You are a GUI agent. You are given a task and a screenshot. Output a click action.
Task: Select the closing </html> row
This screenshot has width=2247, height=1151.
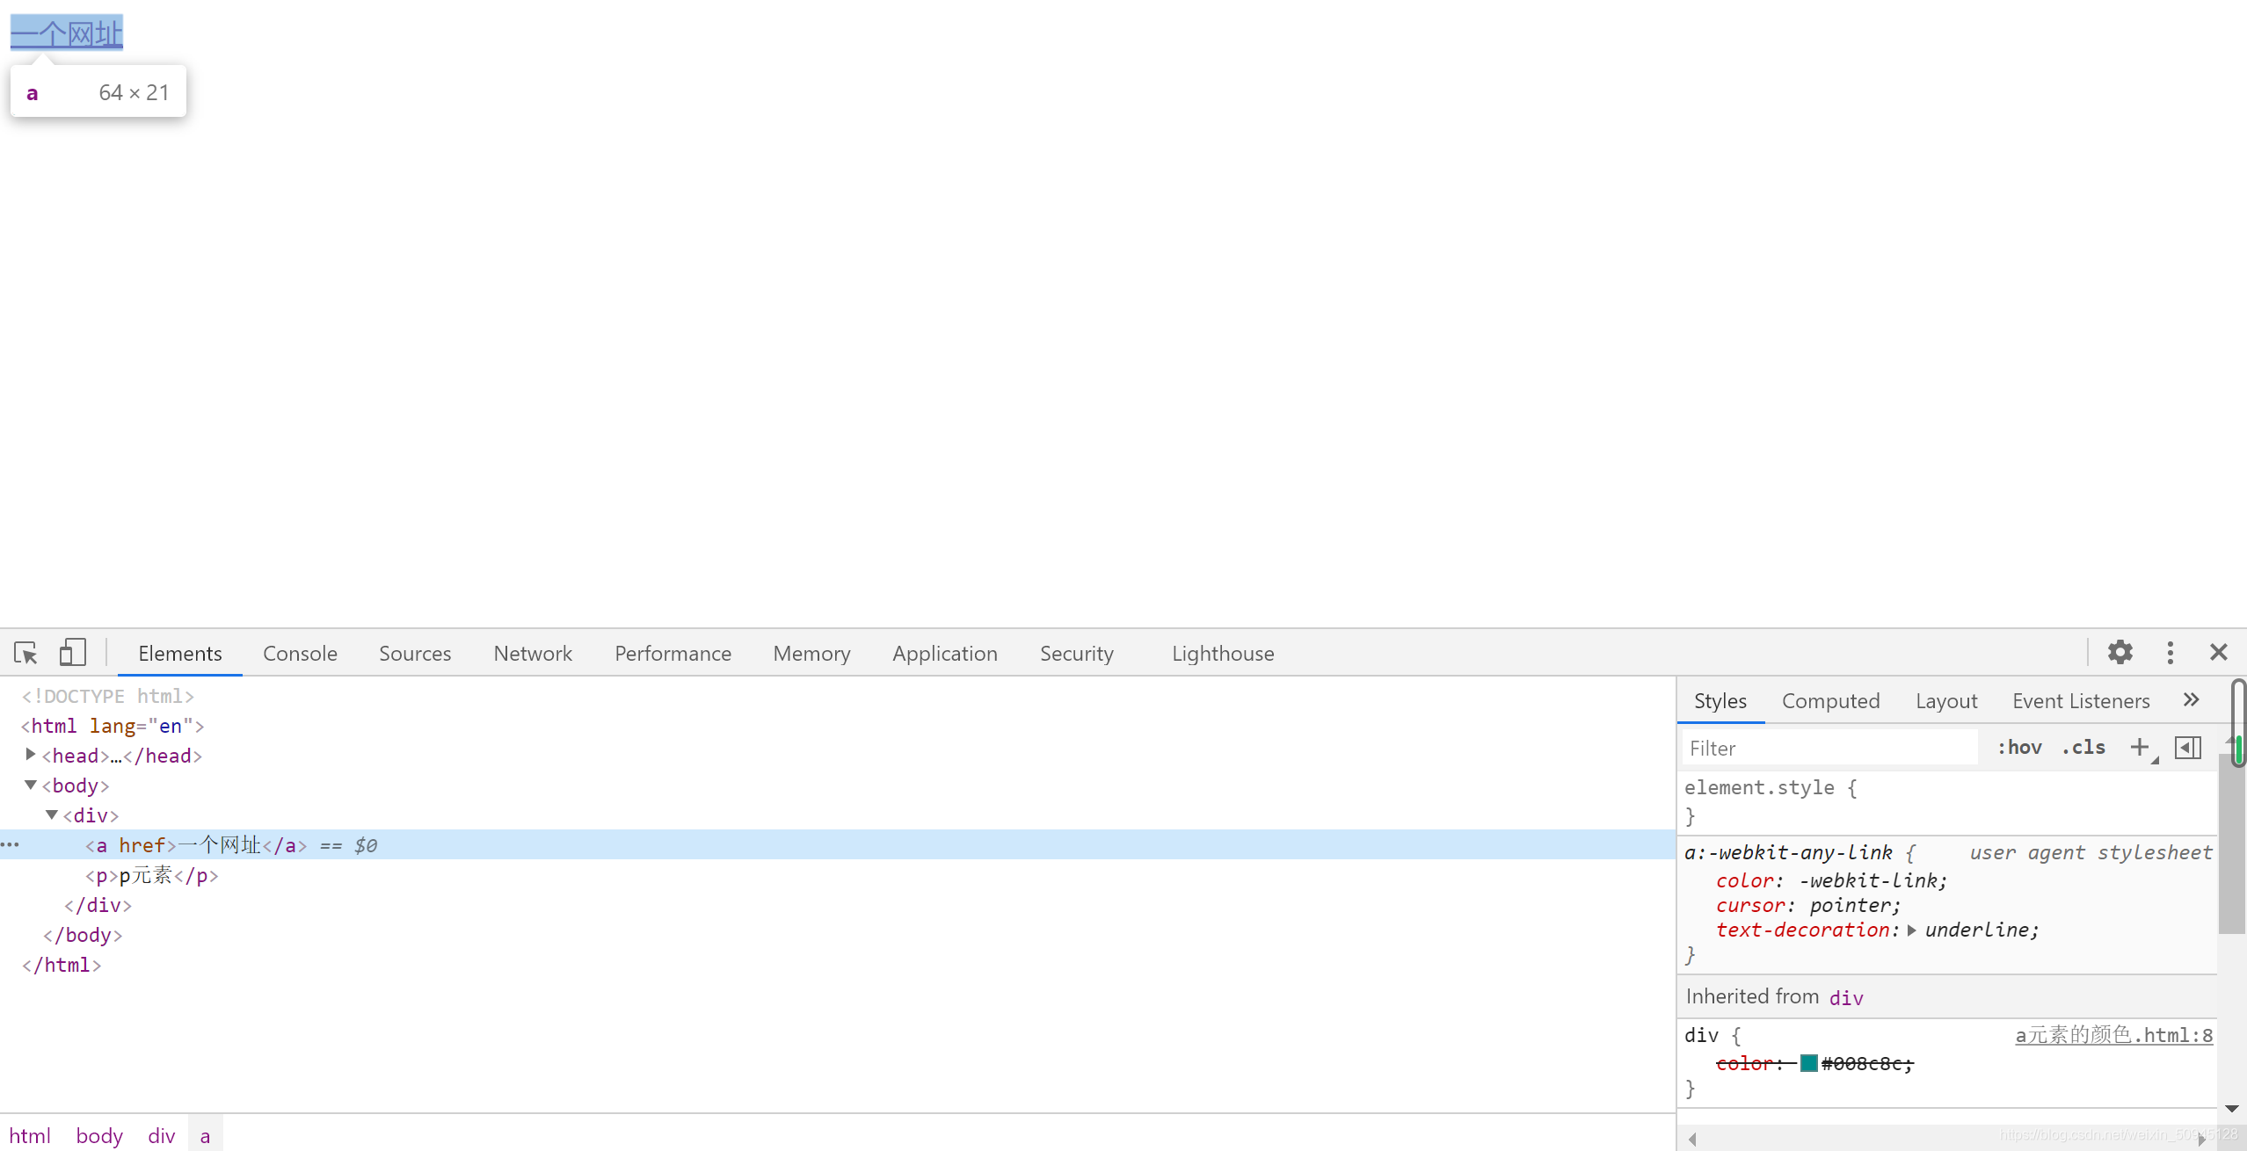click(837, 965)
